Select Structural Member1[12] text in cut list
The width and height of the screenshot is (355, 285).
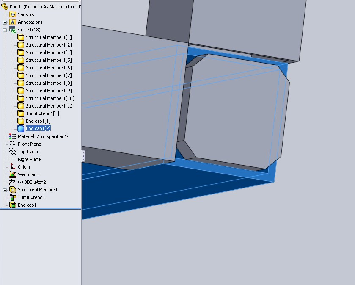50,106
